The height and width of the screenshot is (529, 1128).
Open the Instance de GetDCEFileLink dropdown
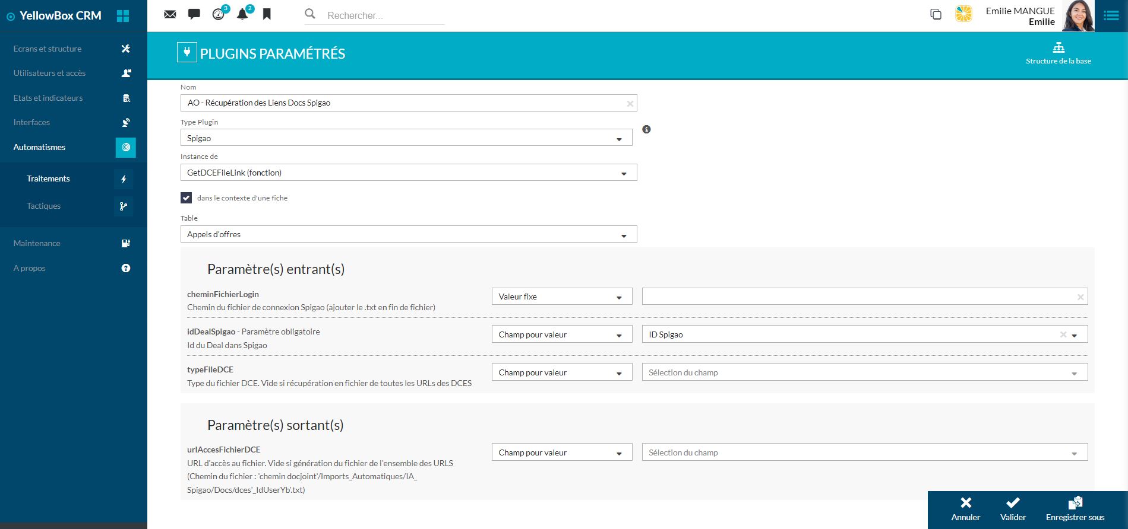[x=408, y=173]
